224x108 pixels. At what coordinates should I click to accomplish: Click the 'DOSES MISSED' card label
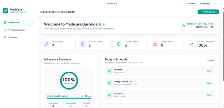(x=168, y=42)
